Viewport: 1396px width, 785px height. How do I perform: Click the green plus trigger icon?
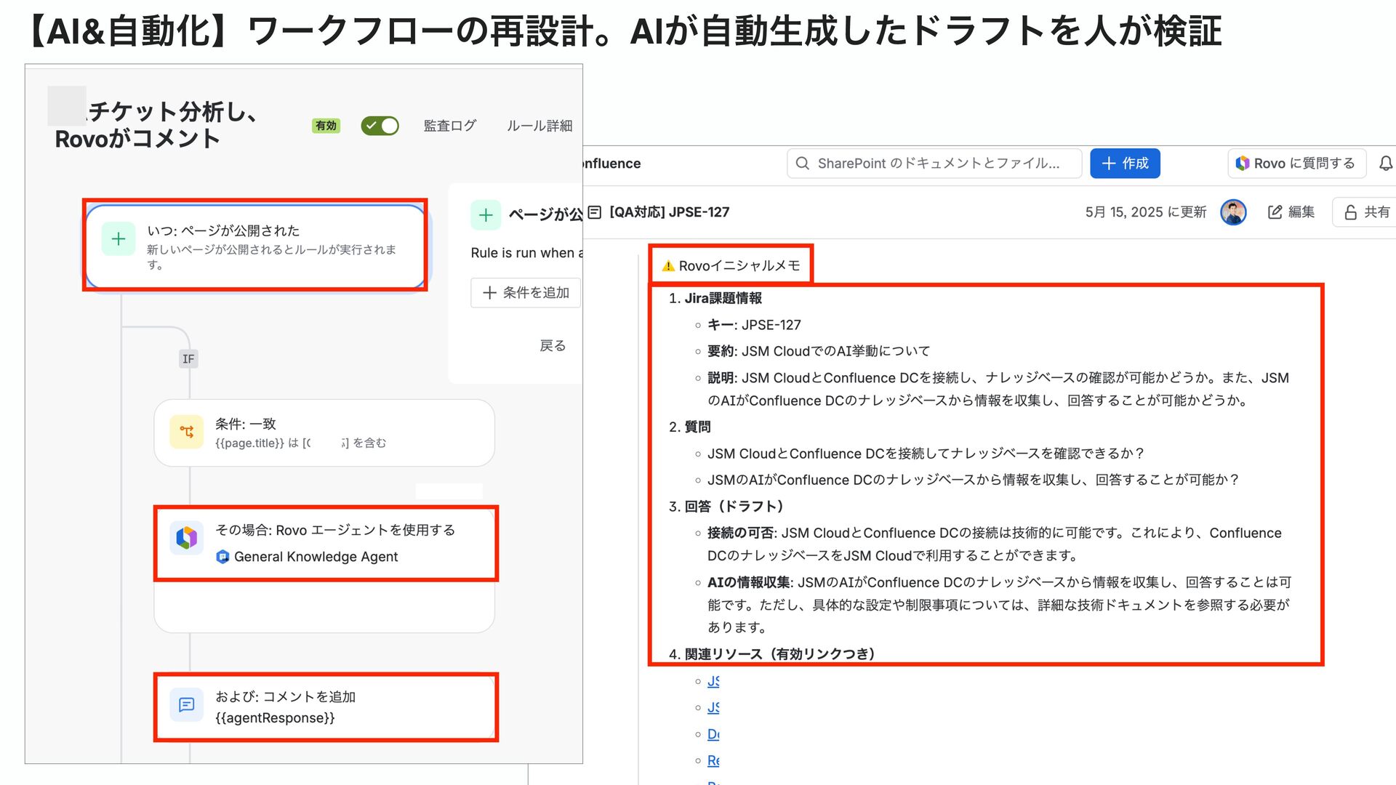[119, 239]
